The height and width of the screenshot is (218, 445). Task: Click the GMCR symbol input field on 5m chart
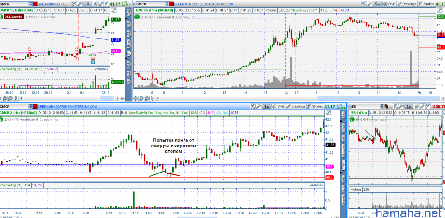pos(150,4)
